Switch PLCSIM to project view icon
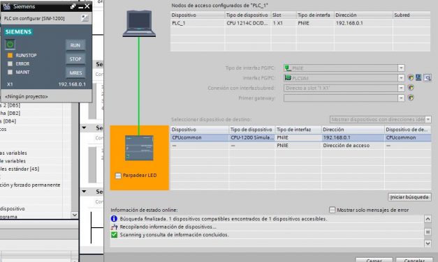 coord(85,18)
